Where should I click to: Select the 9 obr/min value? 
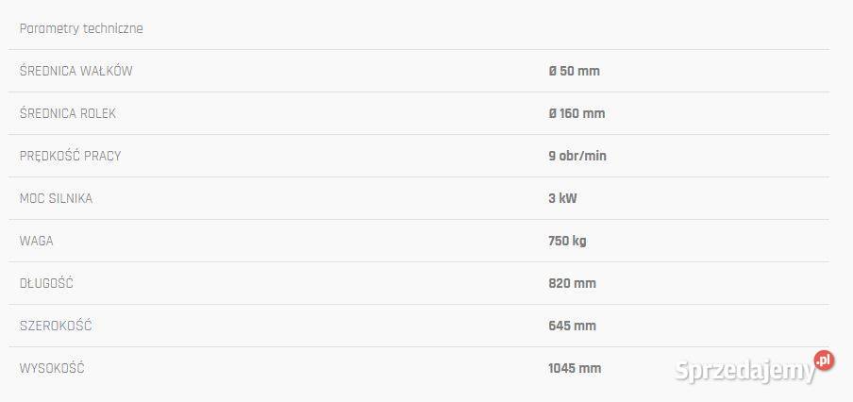577,156
